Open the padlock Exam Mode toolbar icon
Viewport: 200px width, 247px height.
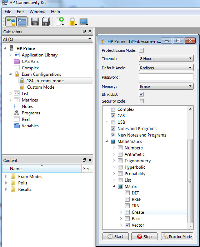coord(73,21)
